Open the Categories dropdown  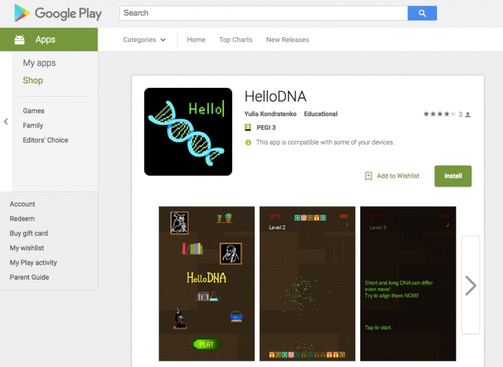(x=145, y=40)
